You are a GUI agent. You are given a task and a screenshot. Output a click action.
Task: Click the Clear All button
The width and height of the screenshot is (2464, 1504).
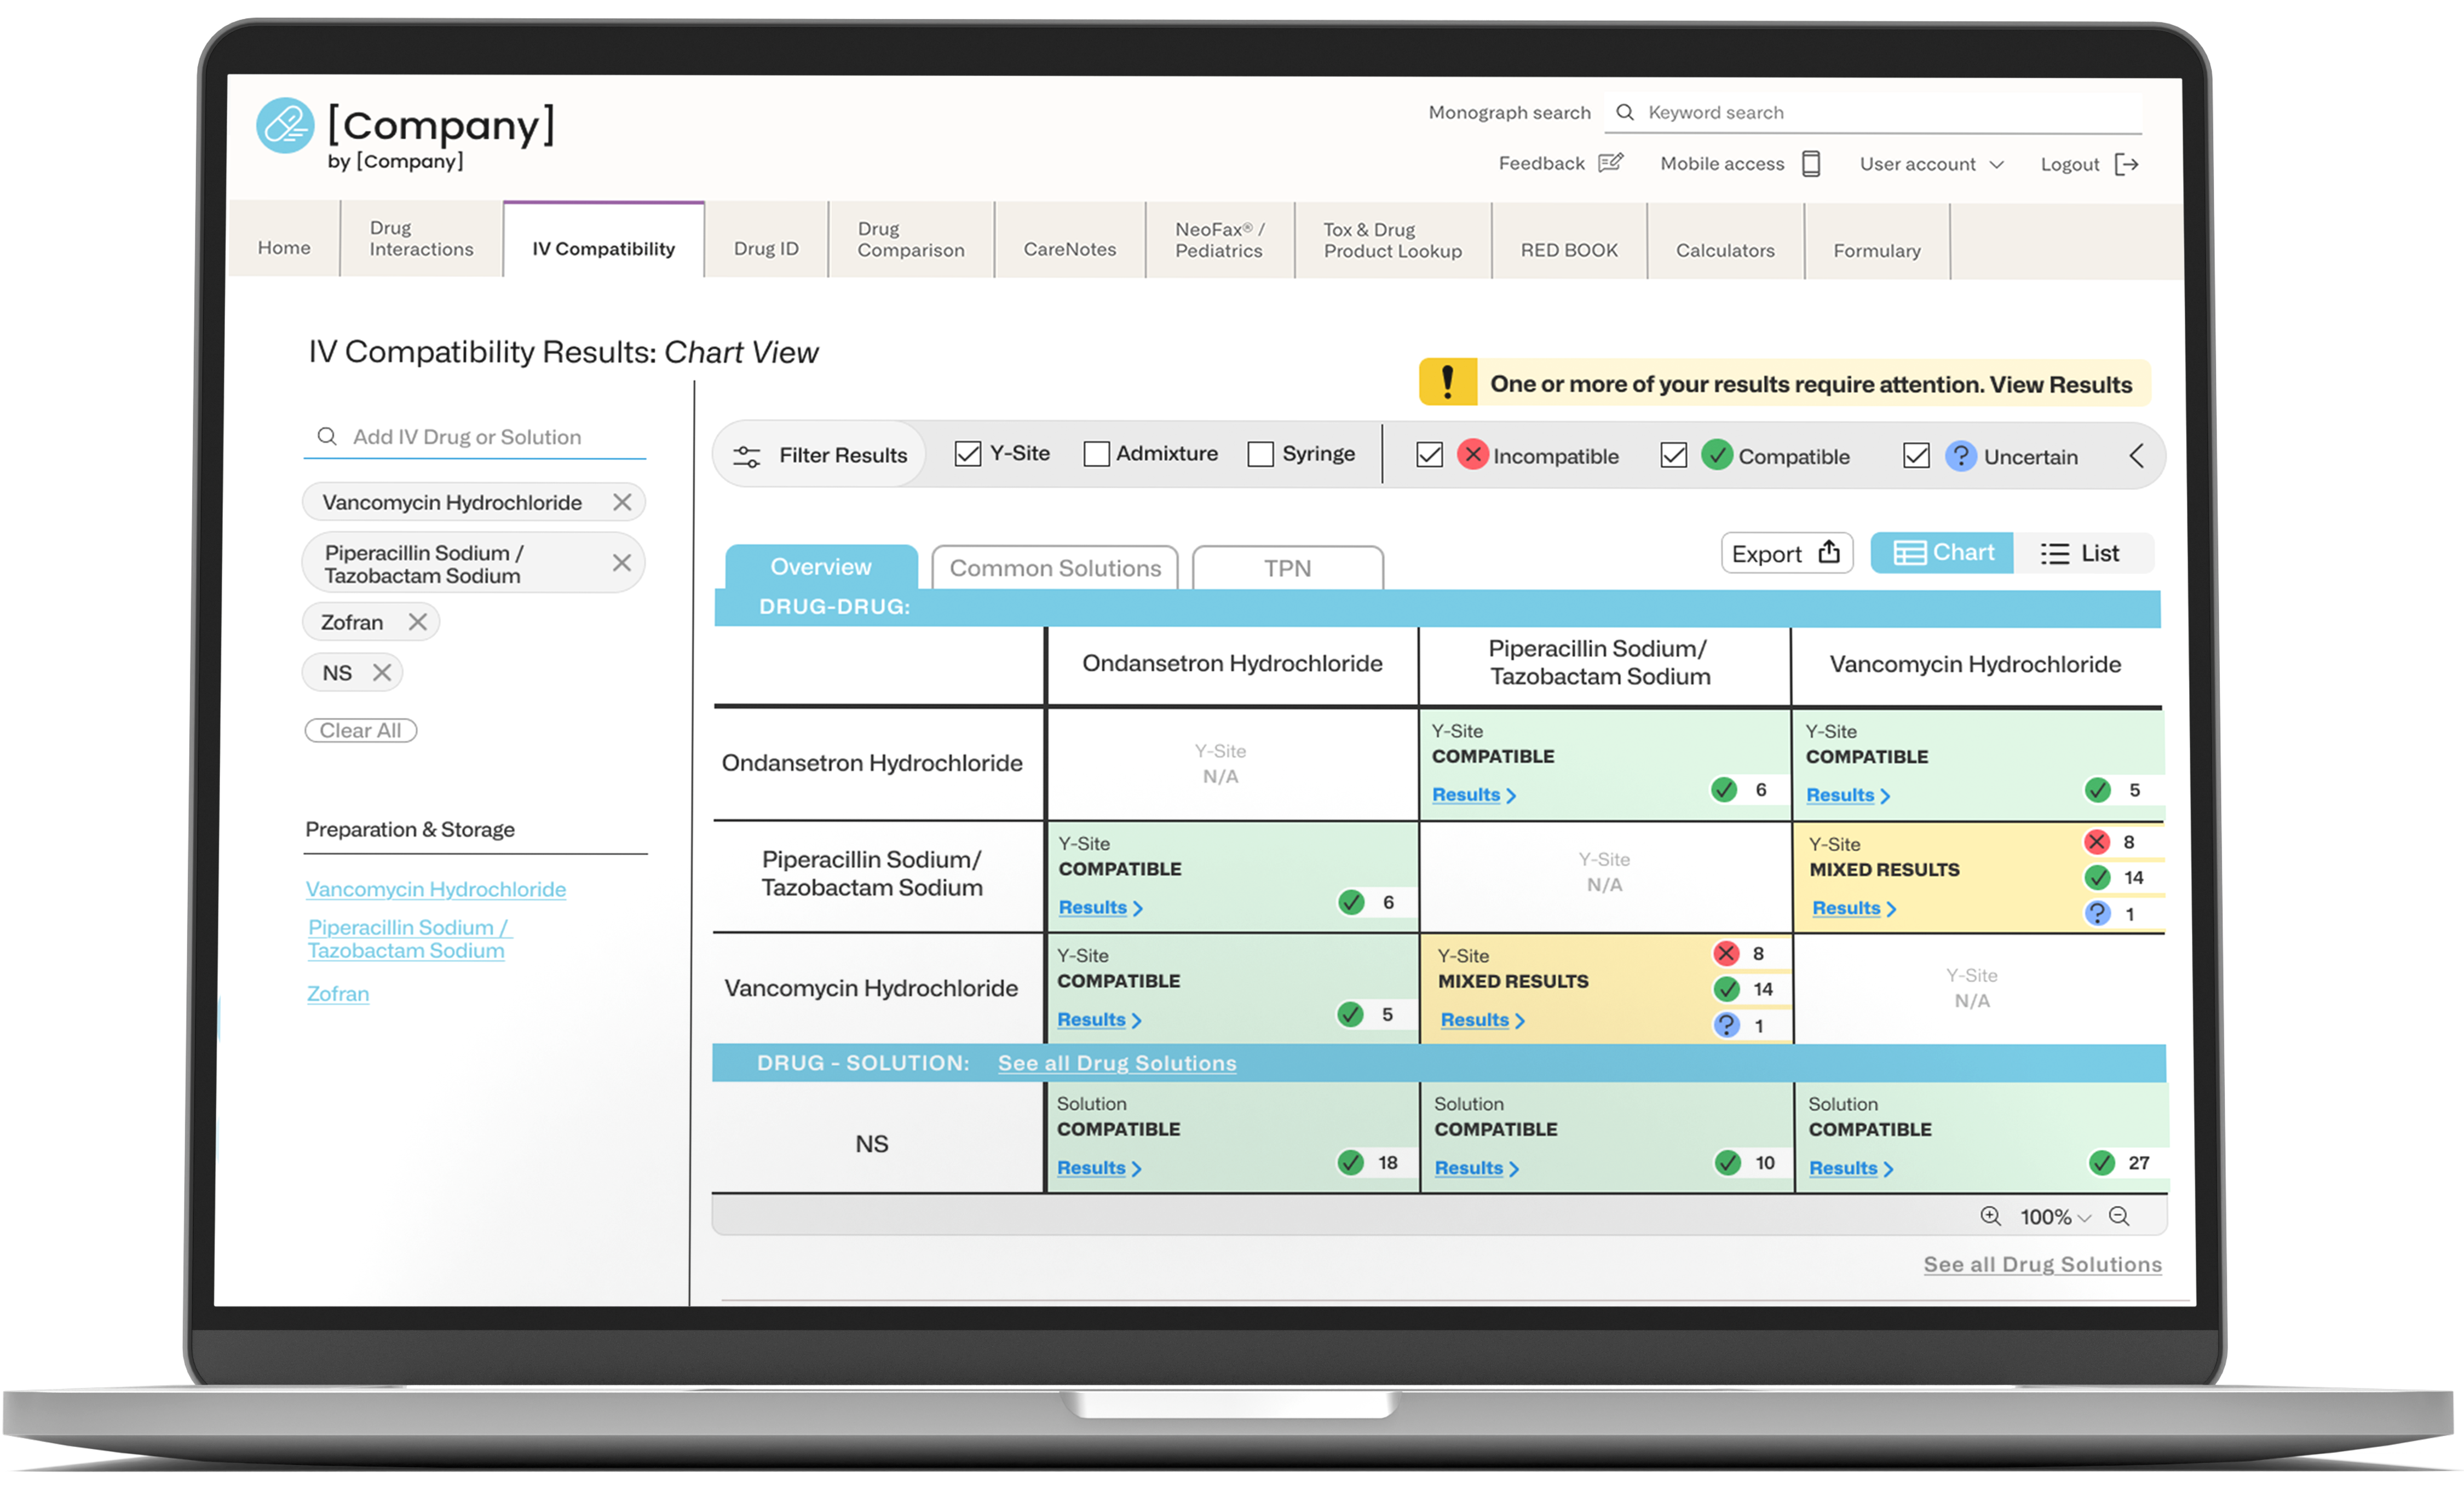(360, 730)
